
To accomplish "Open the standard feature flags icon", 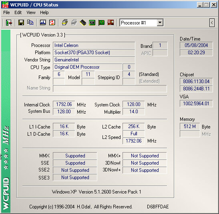I will click(x=65, y=22).
